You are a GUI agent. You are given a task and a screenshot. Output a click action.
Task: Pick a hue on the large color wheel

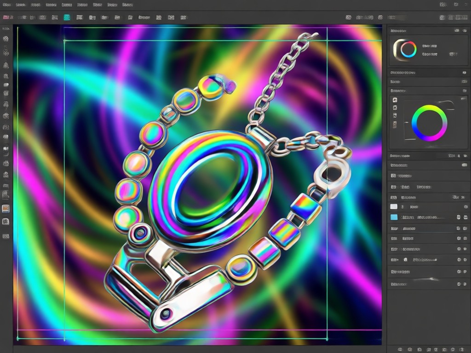pyautogui.click(x=429, y=123)
